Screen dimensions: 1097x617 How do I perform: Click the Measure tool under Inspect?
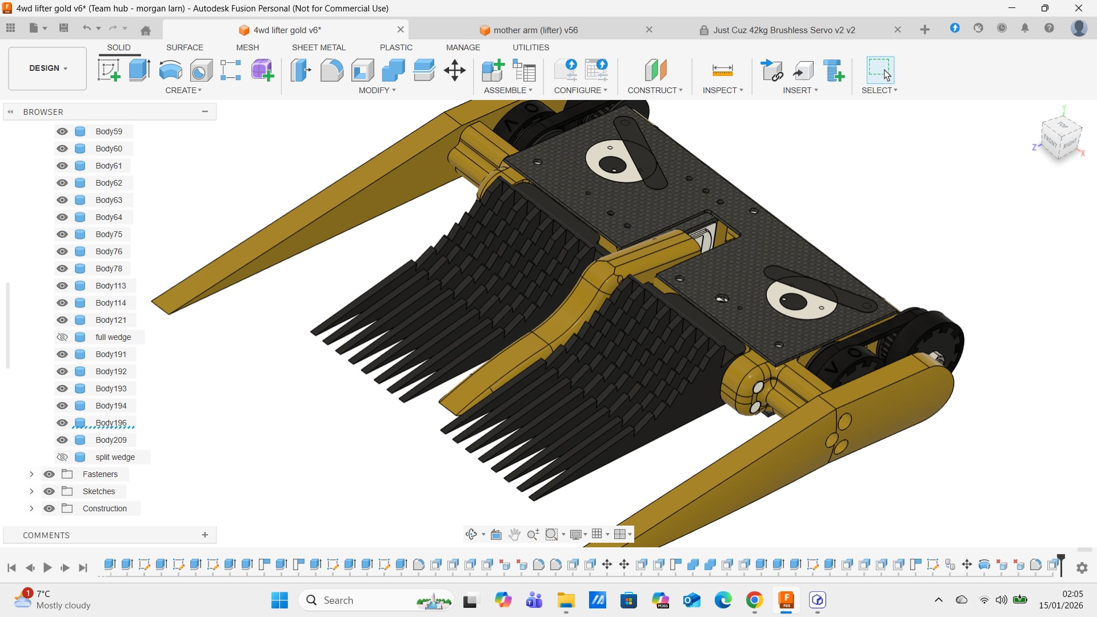[722, 70]
